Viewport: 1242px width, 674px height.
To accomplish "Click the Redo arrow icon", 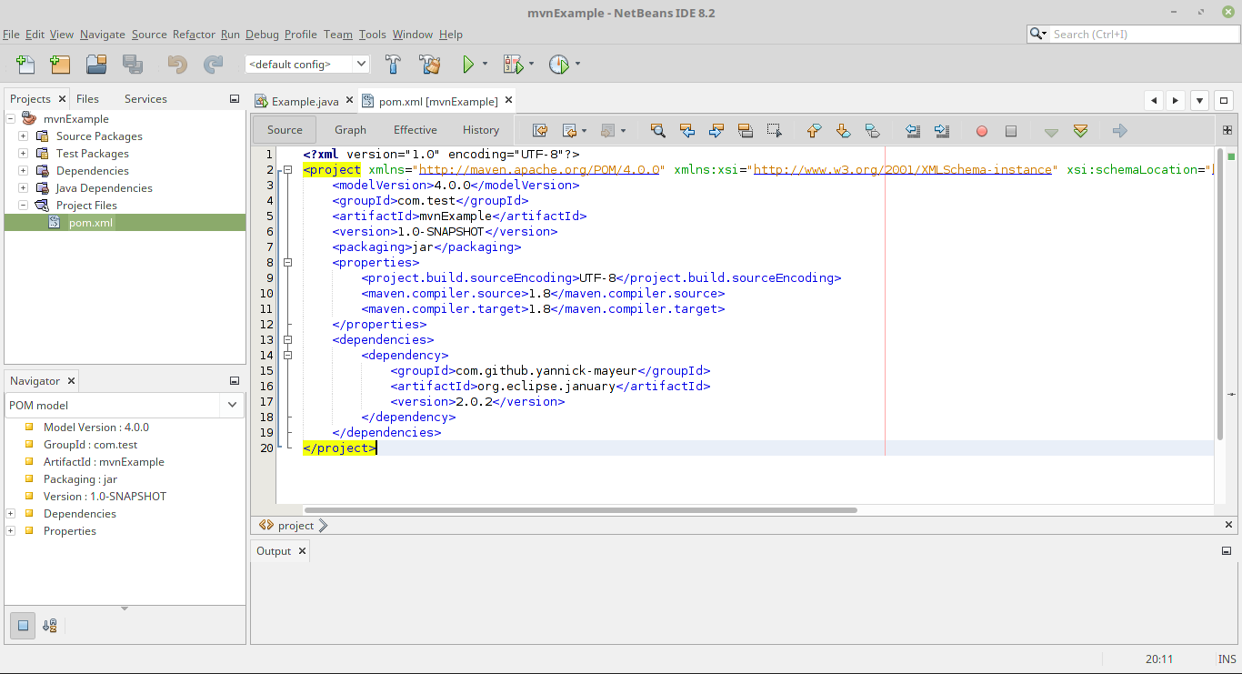I will click(x=214, y=65).
